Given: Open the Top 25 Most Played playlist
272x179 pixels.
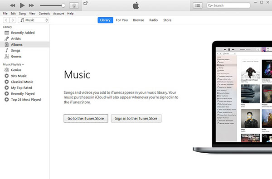Looking at the screenshot, I should [x=26, y=100].
